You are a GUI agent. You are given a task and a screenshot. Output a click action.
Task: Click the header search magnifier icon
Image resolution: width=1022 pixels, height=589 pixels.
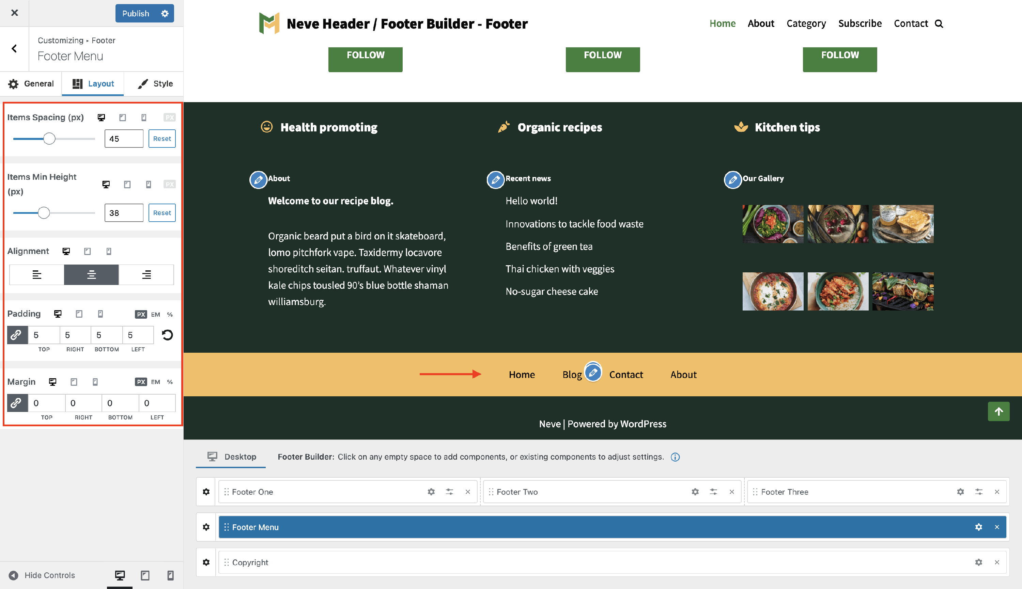pyautogui.click(x=939, y=24)
